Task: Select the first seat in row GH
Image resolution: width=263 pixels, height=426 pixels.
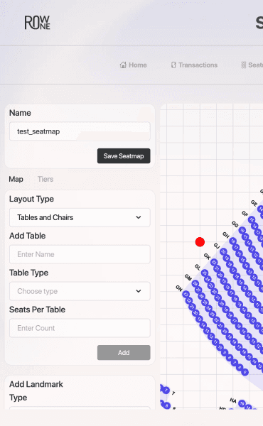Action: 233,241
